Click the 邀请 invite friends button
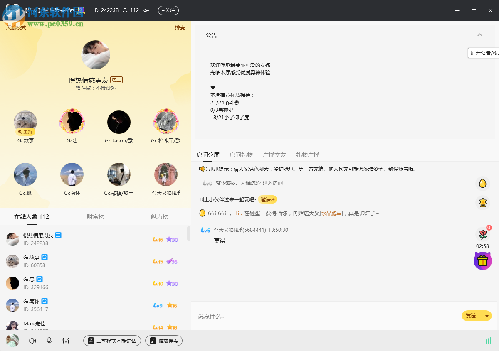The height and width of the screenshot is (351, 499). point(267,199)
